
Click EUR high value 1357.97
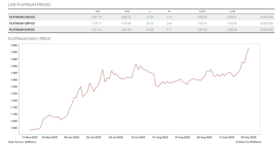tap(202, 30)
